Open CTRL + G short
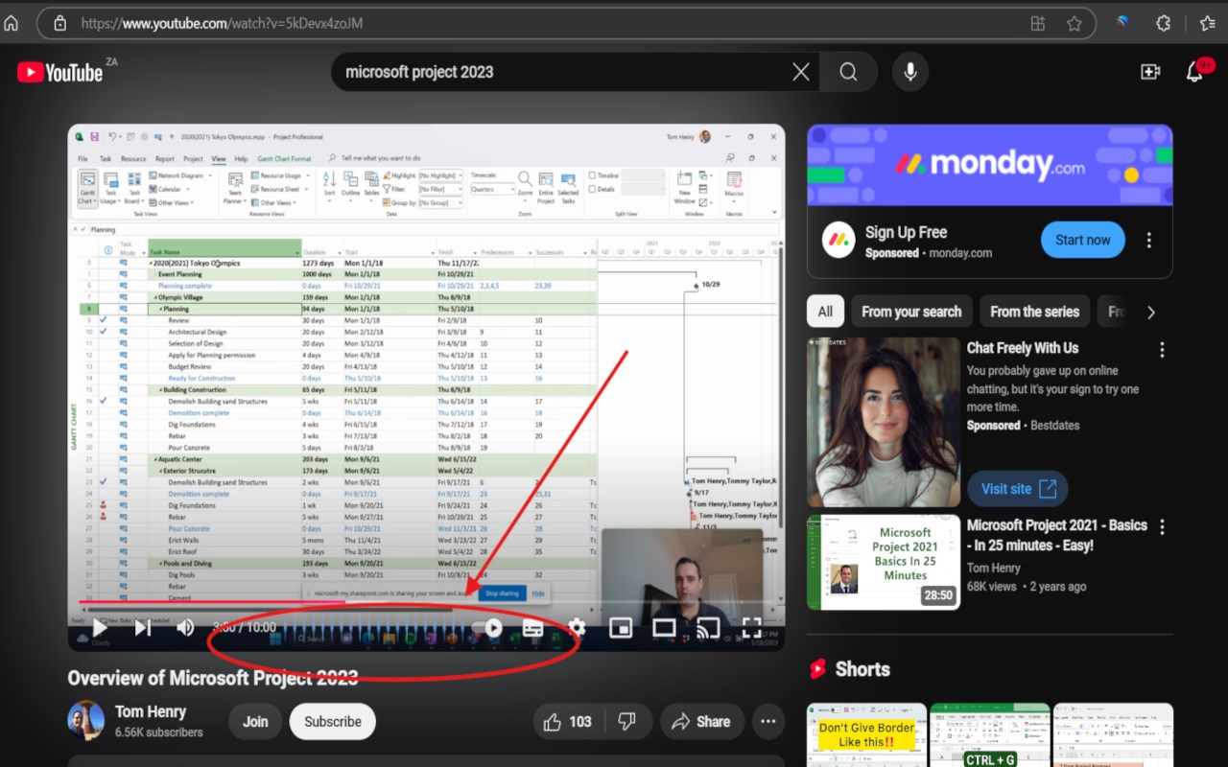1228x767 pixels. click(x=990, y=735)
